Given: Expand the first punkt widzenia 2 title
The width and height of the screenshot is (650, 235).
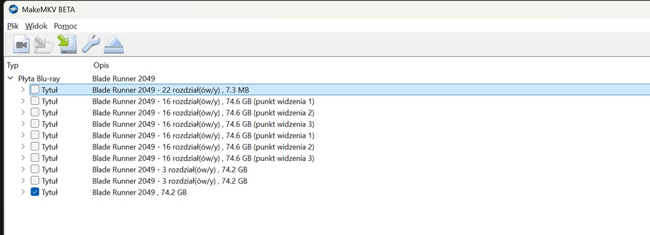Looking at the screenshot, I should tap(23, 112).
